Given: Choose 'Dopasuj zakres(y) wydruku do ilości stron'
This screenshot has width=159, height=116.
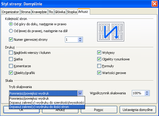Looking at the screenshot, I should coord(47,107).
